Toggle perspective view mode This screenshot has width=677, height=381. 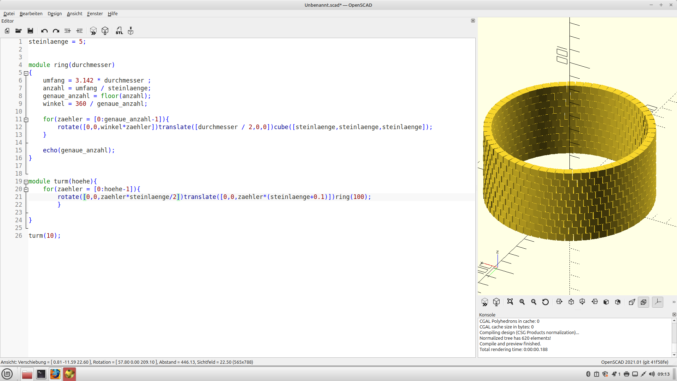point(632,302)
